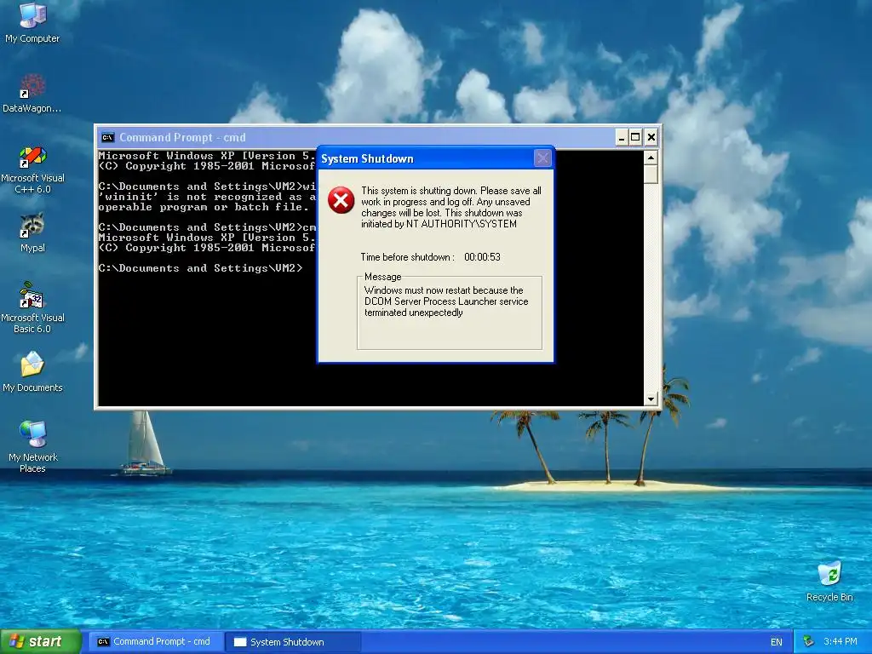
Task: Switch to Command Prompt taskbar button
Action: pyautogui.click(x=157, y=642)
